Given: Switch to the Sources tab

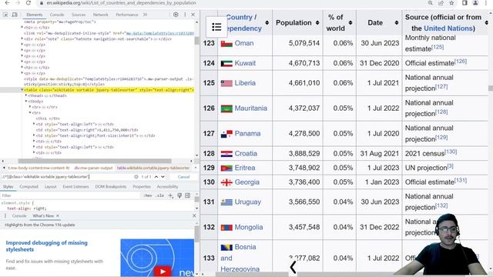Looking at the screenshot, I should pyautogui.click(x=79, y=15).
